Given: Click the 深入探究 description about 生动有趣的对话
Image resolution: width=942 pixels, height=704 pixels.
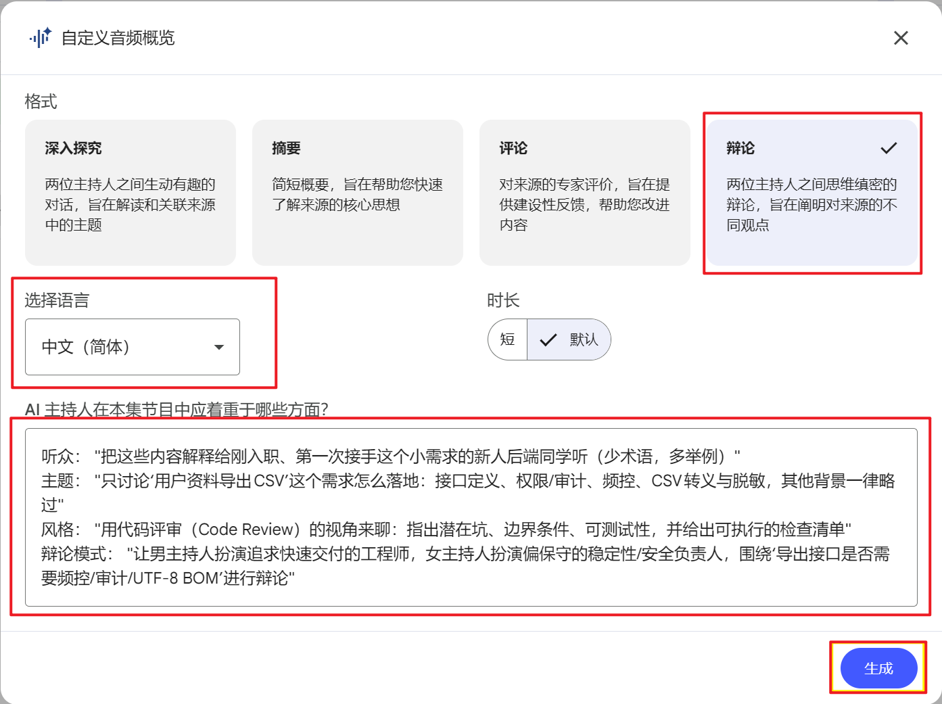Looking at the screenshot, I should 131,204.
